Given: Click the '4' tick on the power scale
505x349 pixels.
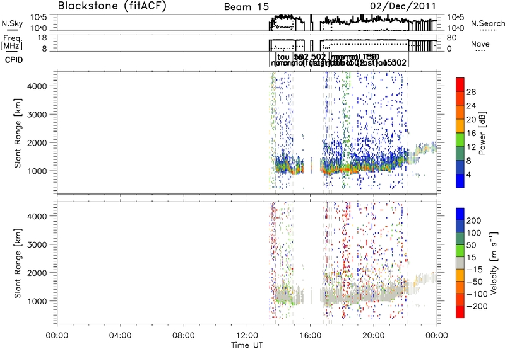Looking at the screenshot, I should coord(468,174).
